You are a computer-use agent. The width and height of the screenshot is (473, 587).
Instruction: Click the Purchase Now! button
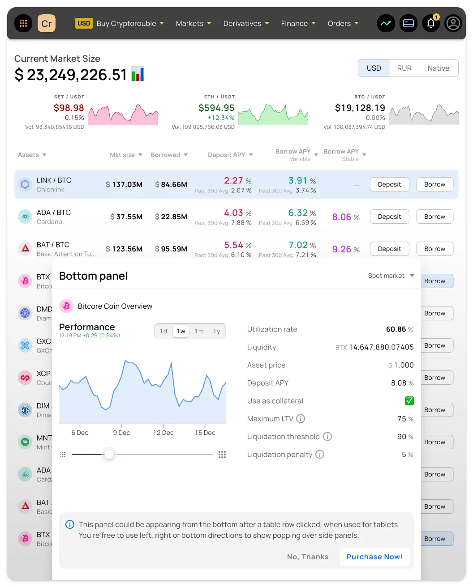(374, 557)
